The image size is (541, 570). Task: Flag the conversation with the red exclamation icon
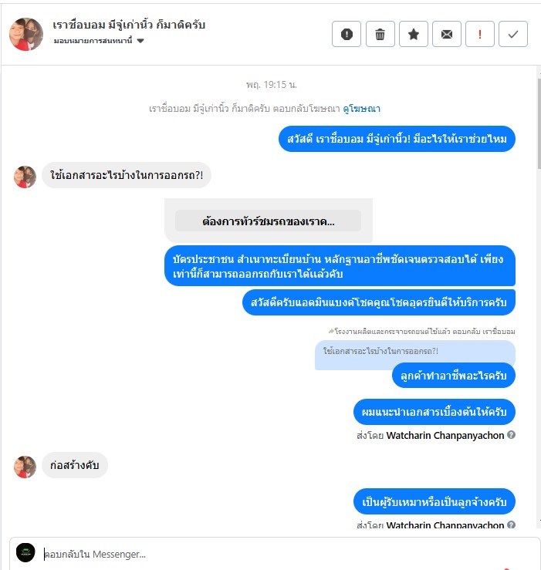(480, 34)
